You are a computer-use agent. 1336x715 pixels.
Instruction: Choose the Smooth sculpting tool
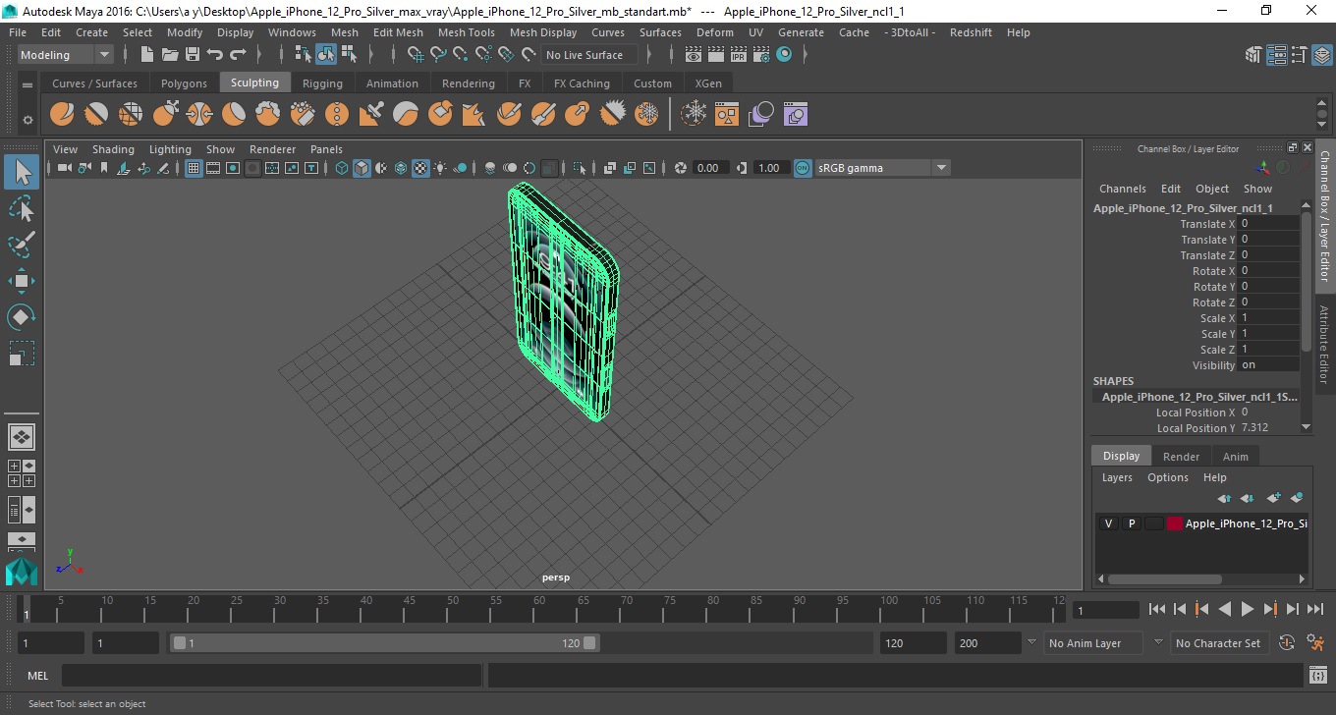click(x=96, y=115)
